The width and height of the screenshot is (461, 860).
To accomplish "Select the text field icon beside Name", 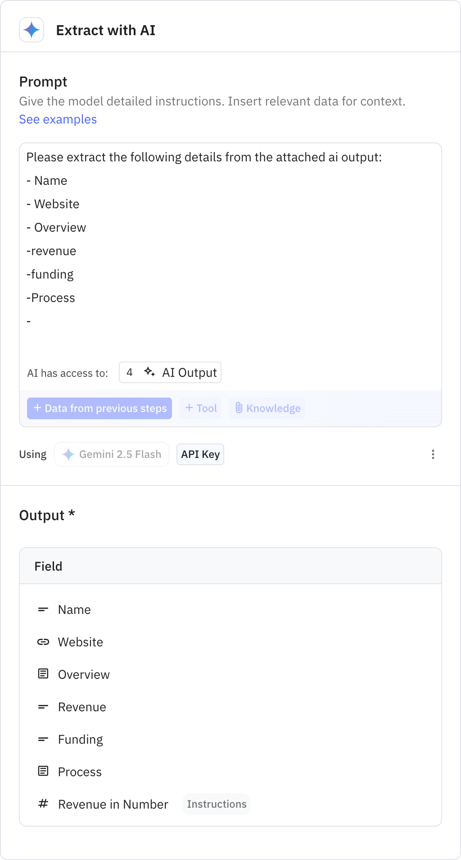I will tap(43, 609).
